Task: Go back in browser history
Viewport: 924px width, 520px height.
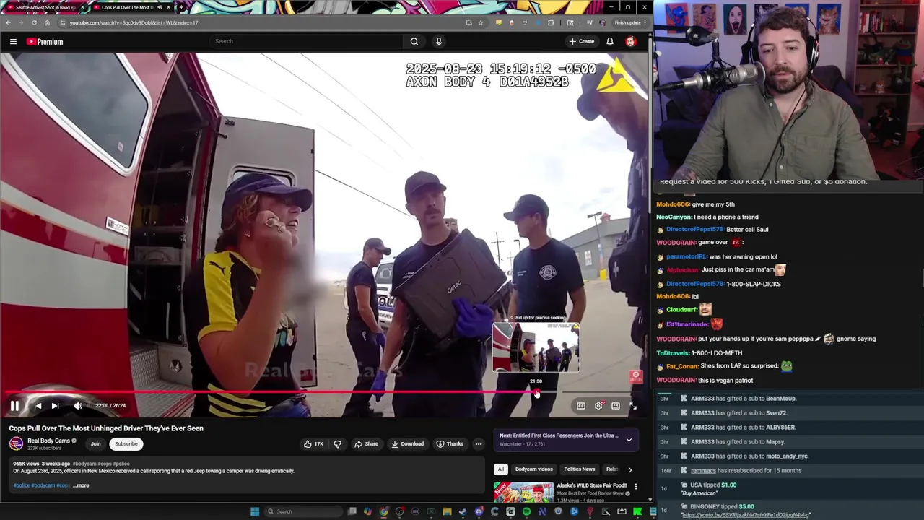Action: 8,22
